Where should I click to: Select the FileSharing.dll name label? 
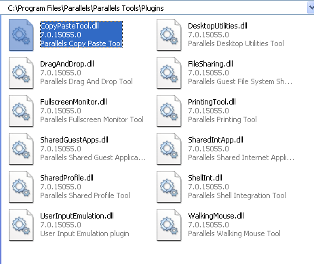coord(210,64)
